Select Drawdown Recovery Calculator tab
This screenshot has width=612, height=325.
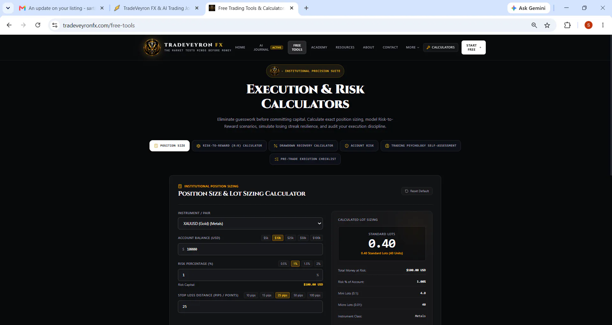(303, 146)
